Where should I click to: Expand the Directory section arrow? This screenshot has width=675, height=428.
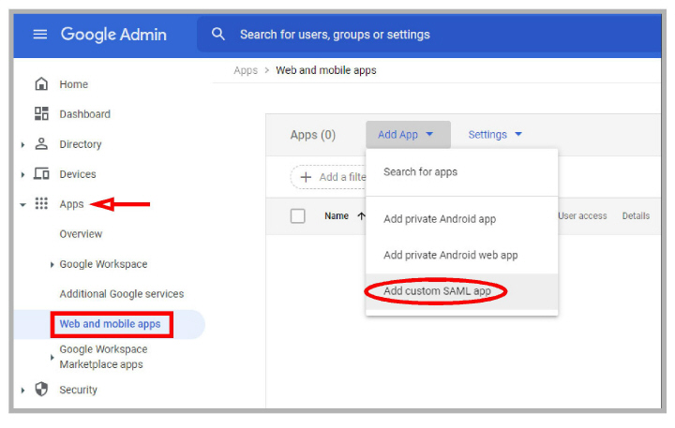pos(22,145)
